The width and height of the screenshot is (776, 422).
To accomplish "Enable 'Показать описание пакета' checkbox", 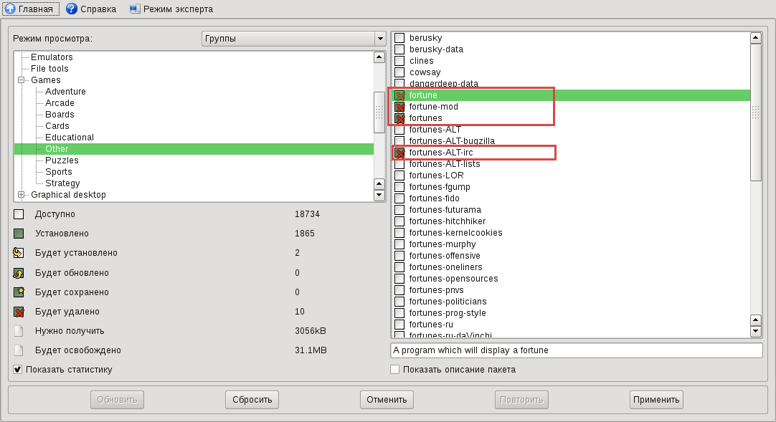I will click(x=395, y=370).
